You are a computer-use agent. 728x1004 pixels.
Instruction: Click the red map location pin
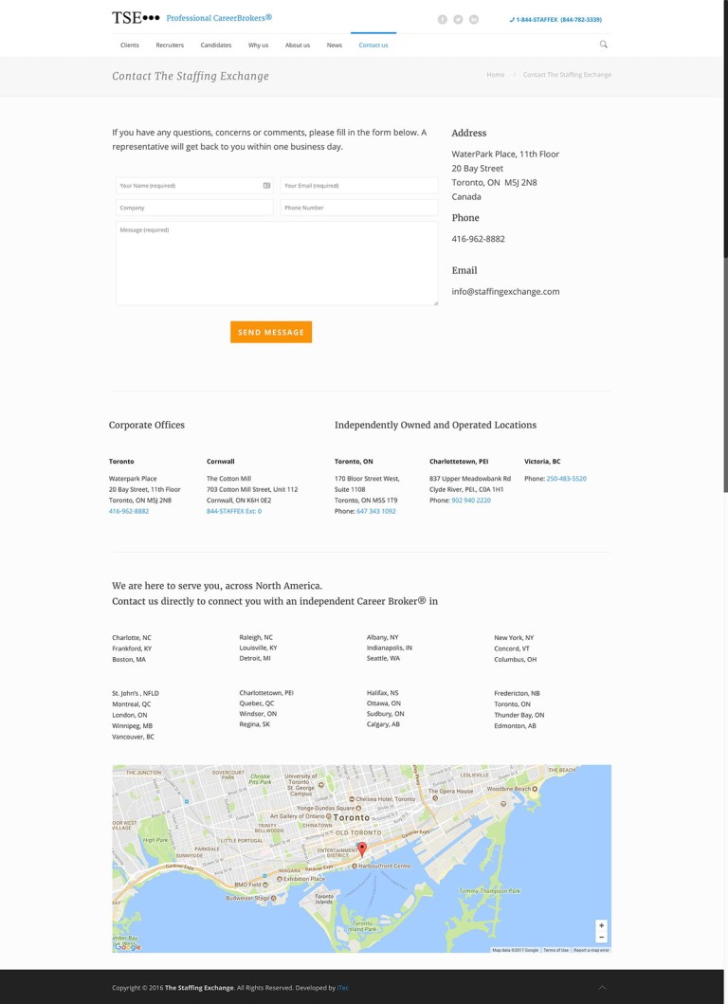coord(362,849)
